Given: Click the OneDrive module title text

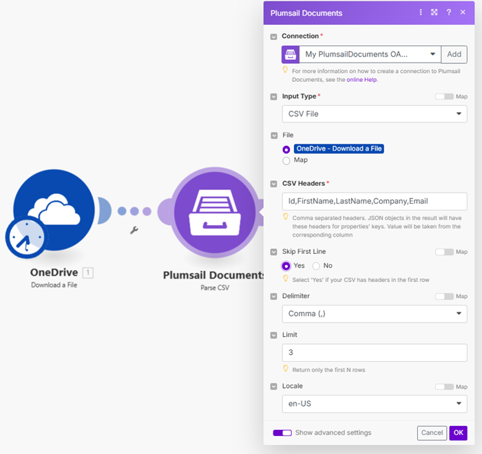Looking at the screenshot, I should tap(54, 272).
